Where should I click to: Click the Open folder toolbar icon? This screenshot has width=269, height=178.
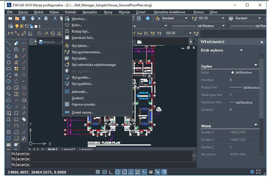[x=17, y=18]
